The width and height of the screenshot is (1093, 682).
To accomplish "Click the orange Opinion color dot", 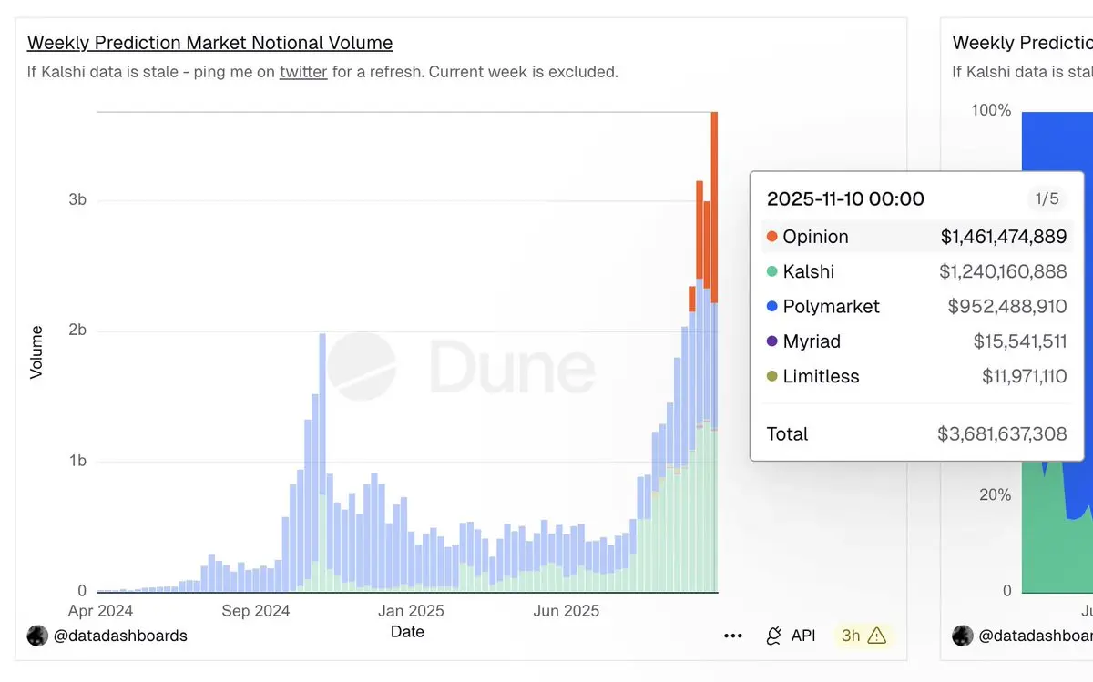I will coord(772,237).
